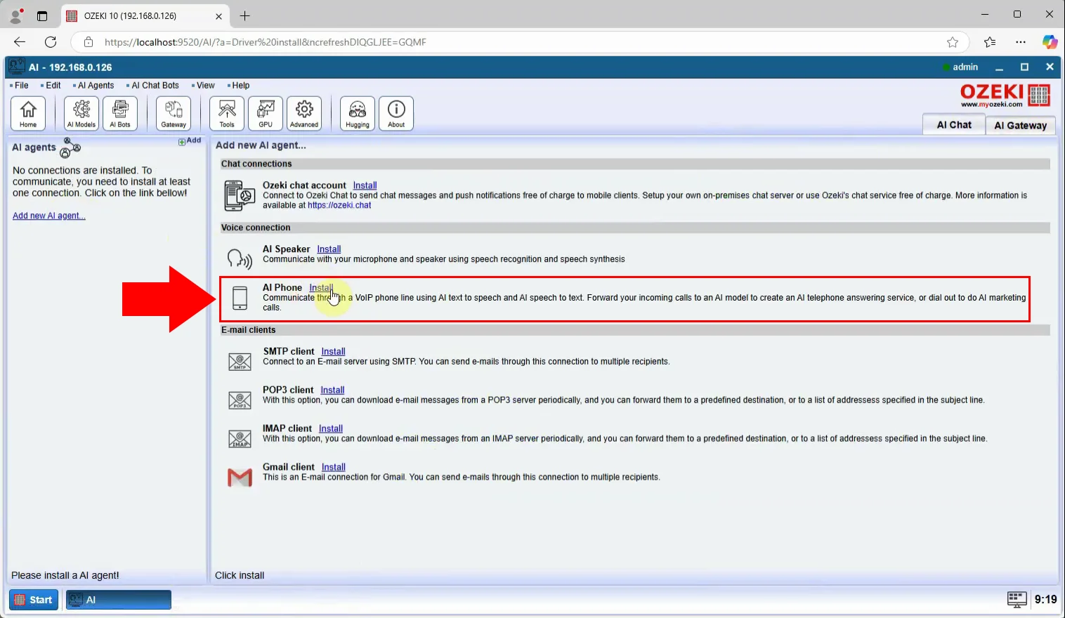Viewport: 1065px width, 618px height.
Task: Open the Advanced settings toolbar icon
Action: tap(304, 113)
